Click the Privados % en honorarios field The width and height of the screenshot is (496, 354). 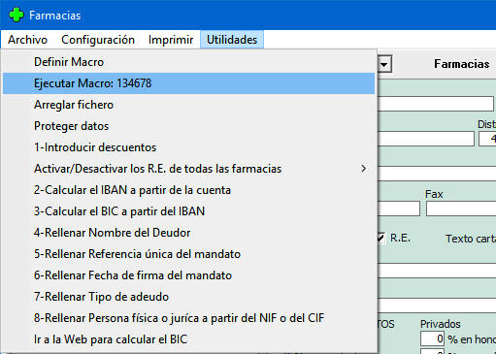tap(432, 338)
